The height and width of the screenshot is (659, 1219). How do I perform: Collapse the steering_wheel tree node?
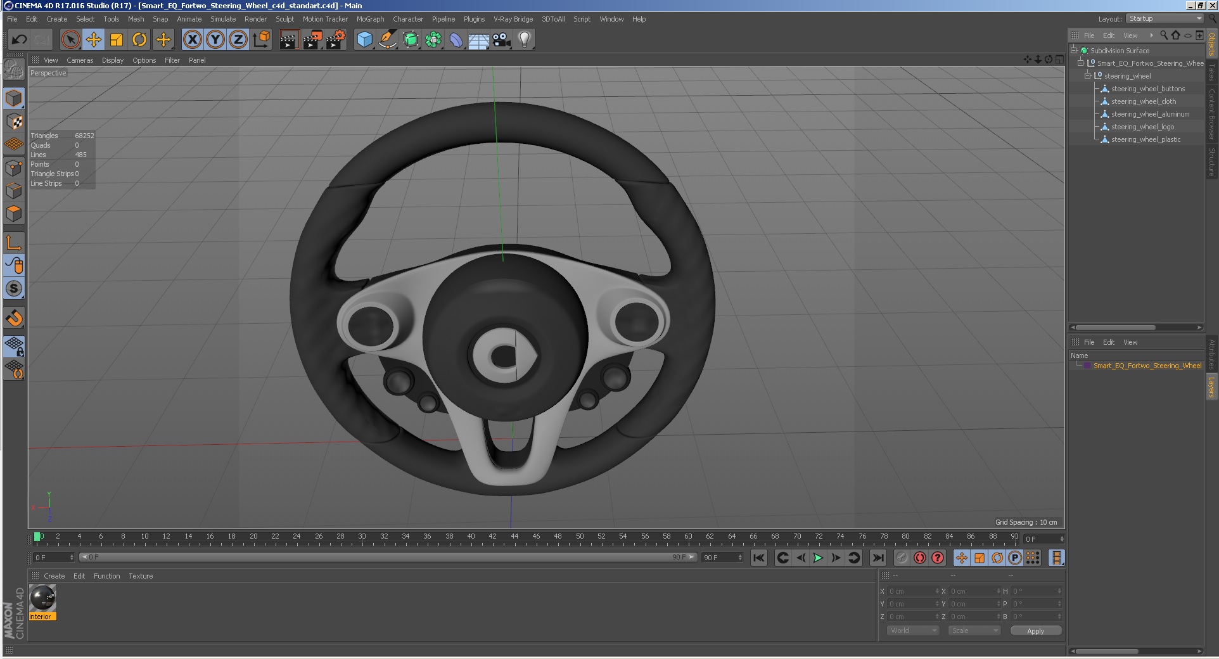click(1088, 76)
